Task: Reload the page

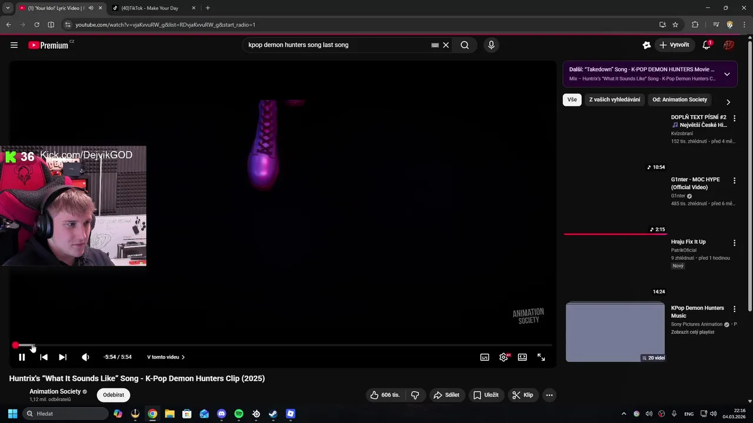Action: (36, 25)
